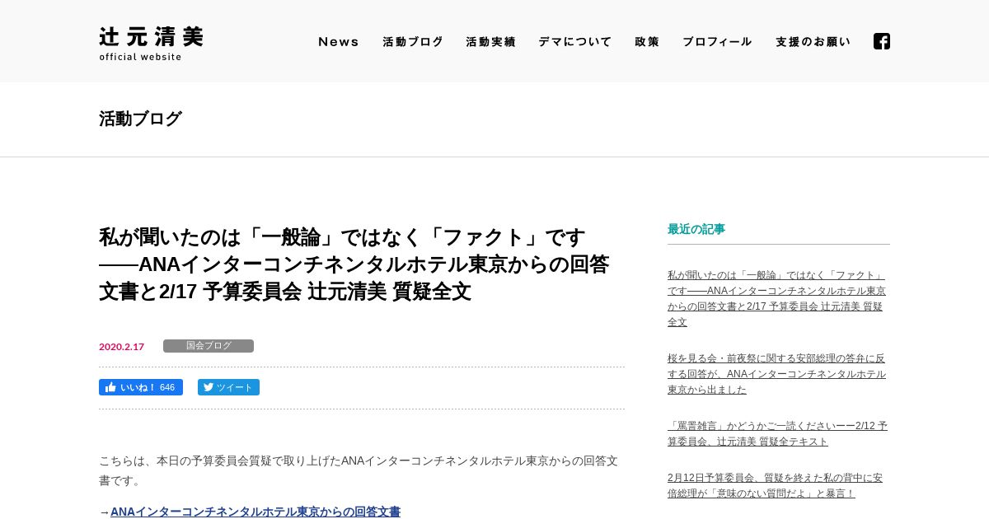Screen dimensions: 989x519
Task: Open 支援のお願い navigation item
Action: point(813,41)
